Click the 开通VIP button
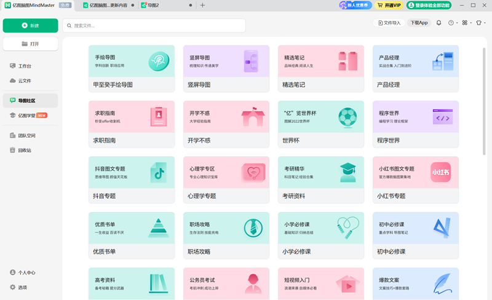Image resolution: width=492 pixels, height=300 pixels. click(x=389, y=5)
